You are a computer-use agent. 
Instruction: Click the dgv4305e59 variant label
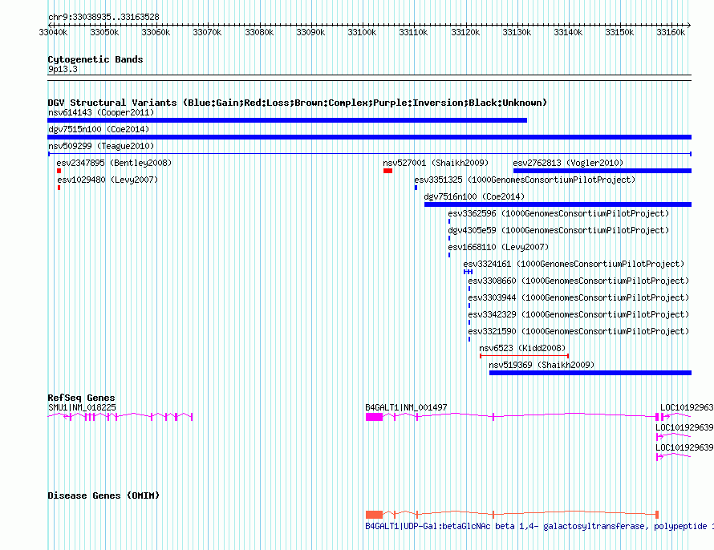[x=558, y=230]
